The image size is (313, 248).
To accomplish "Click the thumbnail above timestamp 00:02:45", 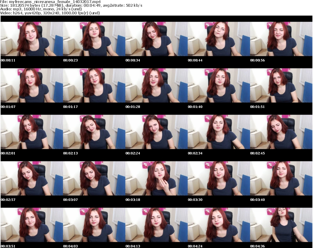I will point(281,132).
